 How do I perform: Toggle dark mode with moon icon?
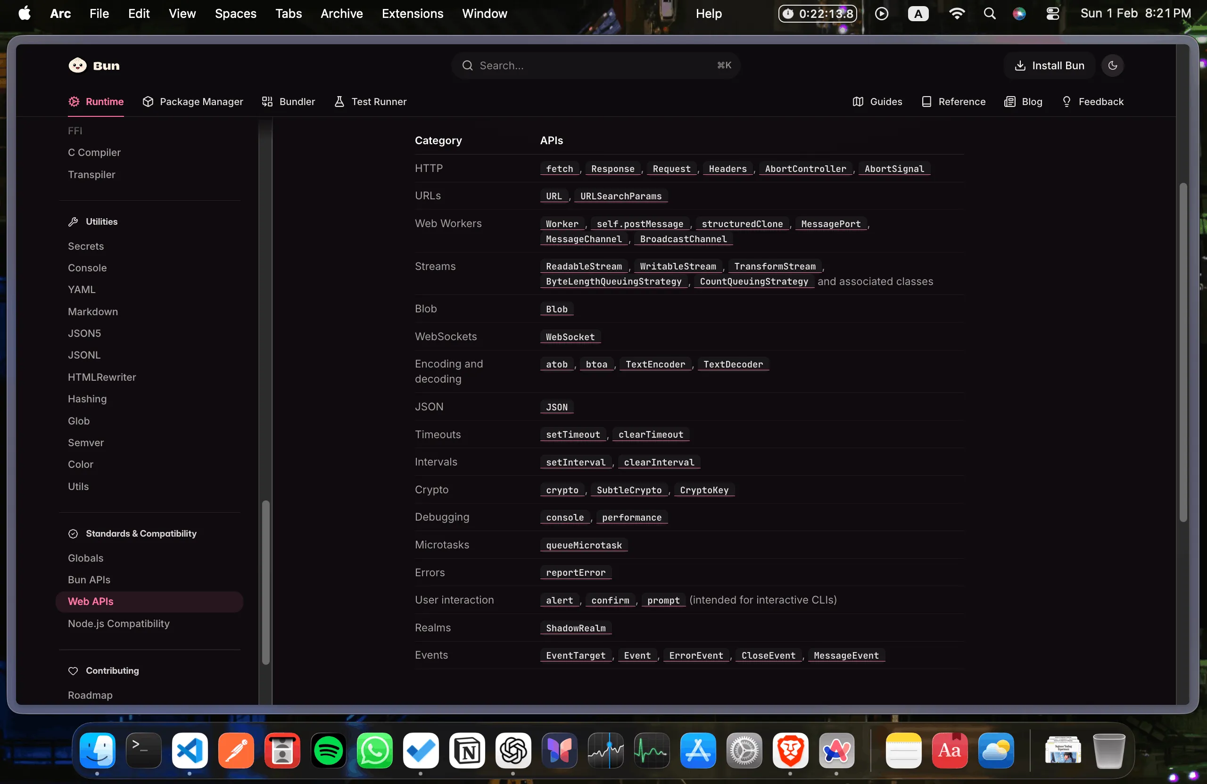tap(1113, 65)
